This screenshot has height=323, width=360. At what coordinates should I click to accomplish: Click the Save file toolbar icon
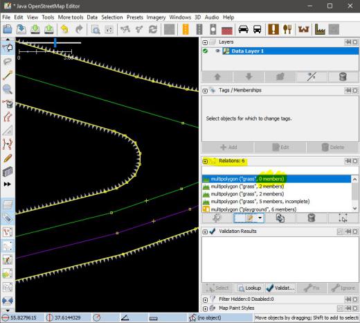[21, 29]
